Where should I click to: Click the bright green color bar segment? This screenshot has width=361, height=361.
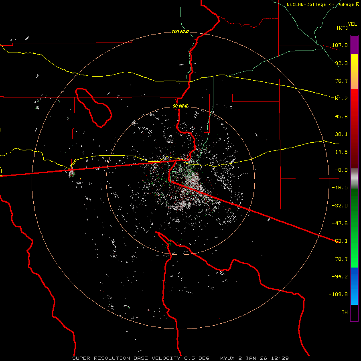(x=354, y=228)
